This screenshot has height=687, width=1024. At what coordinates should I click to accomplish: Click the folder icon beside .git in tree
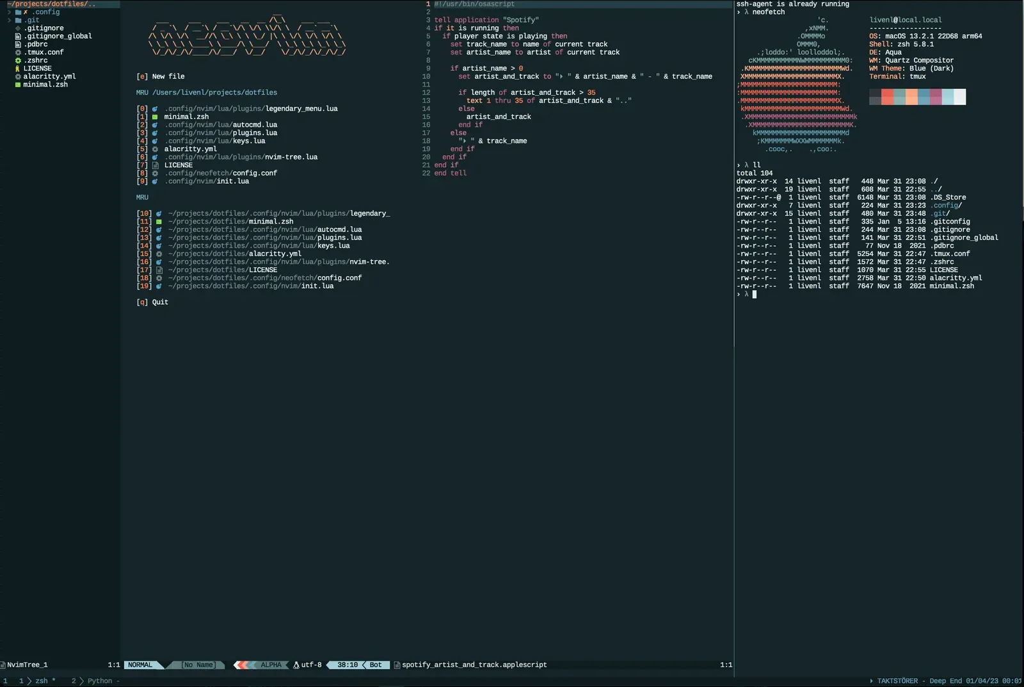18,20
